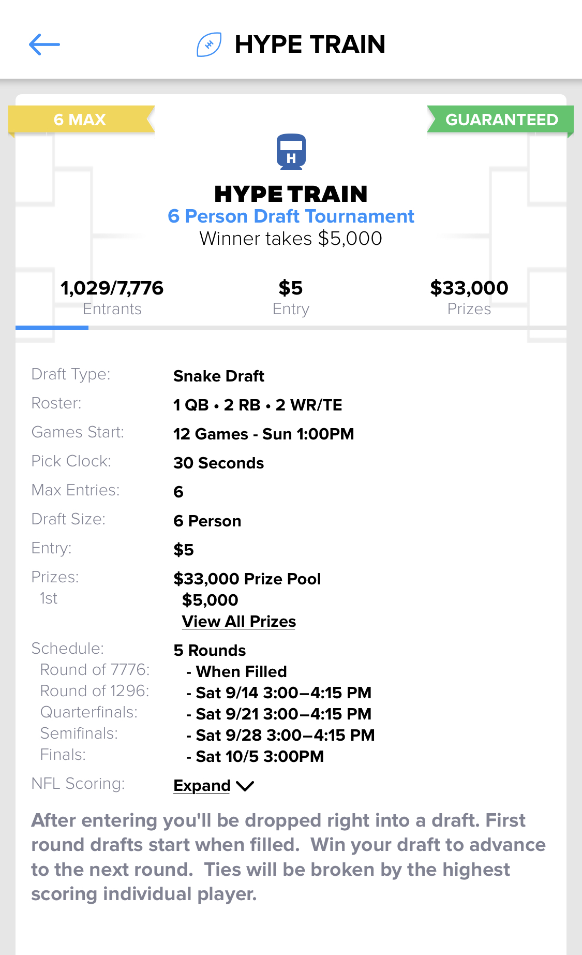Tap the HYPE TRAIN title in the header
The width and height of the screenshot is (582, 955).
pos(309,45)
